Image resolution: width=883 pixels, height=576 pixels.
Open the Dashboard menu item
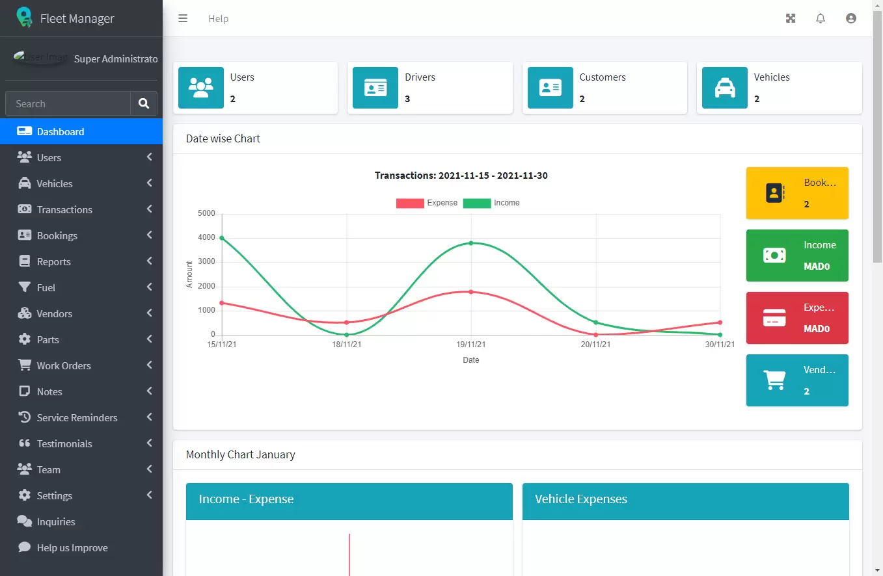pos(81,131)
